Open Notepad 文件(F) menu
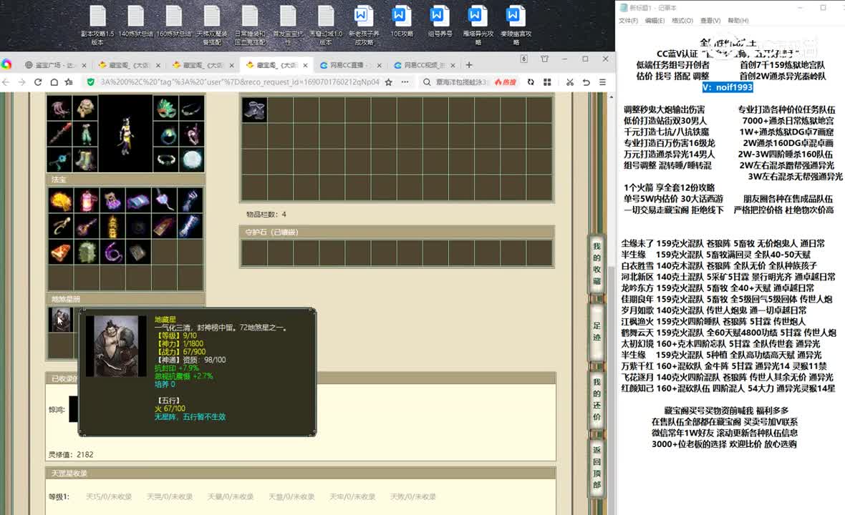Viewport: 845px width, 515px height. click(628, 21)
